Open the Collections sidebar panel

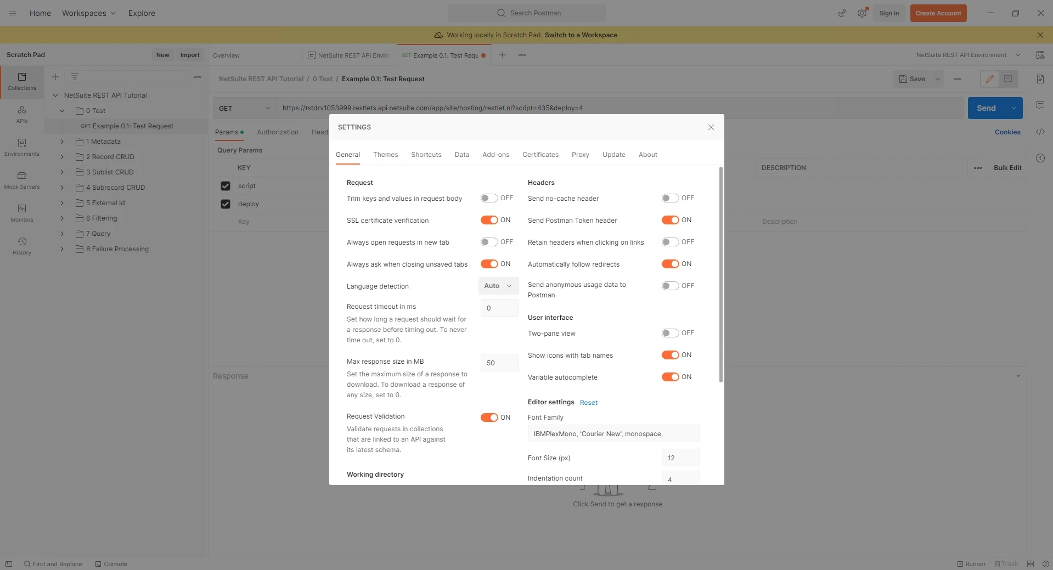pos(22,82)
